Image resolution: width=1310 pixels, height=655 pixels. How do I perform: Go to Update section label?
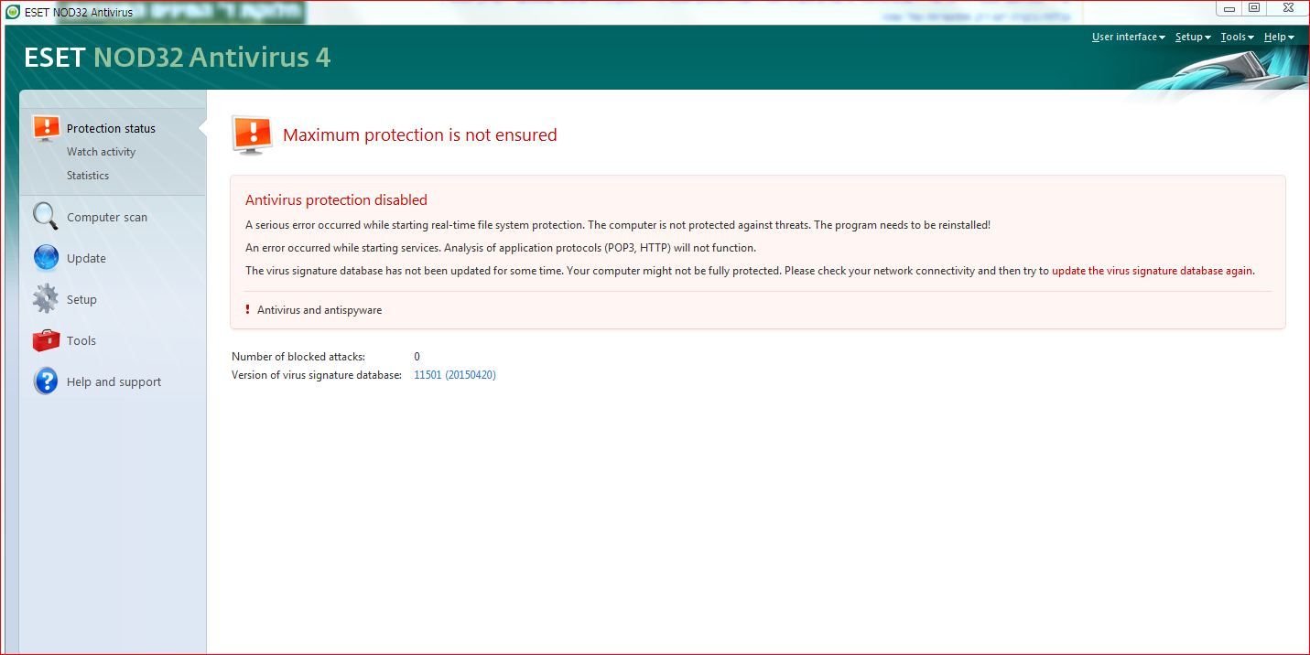[86, 259]
